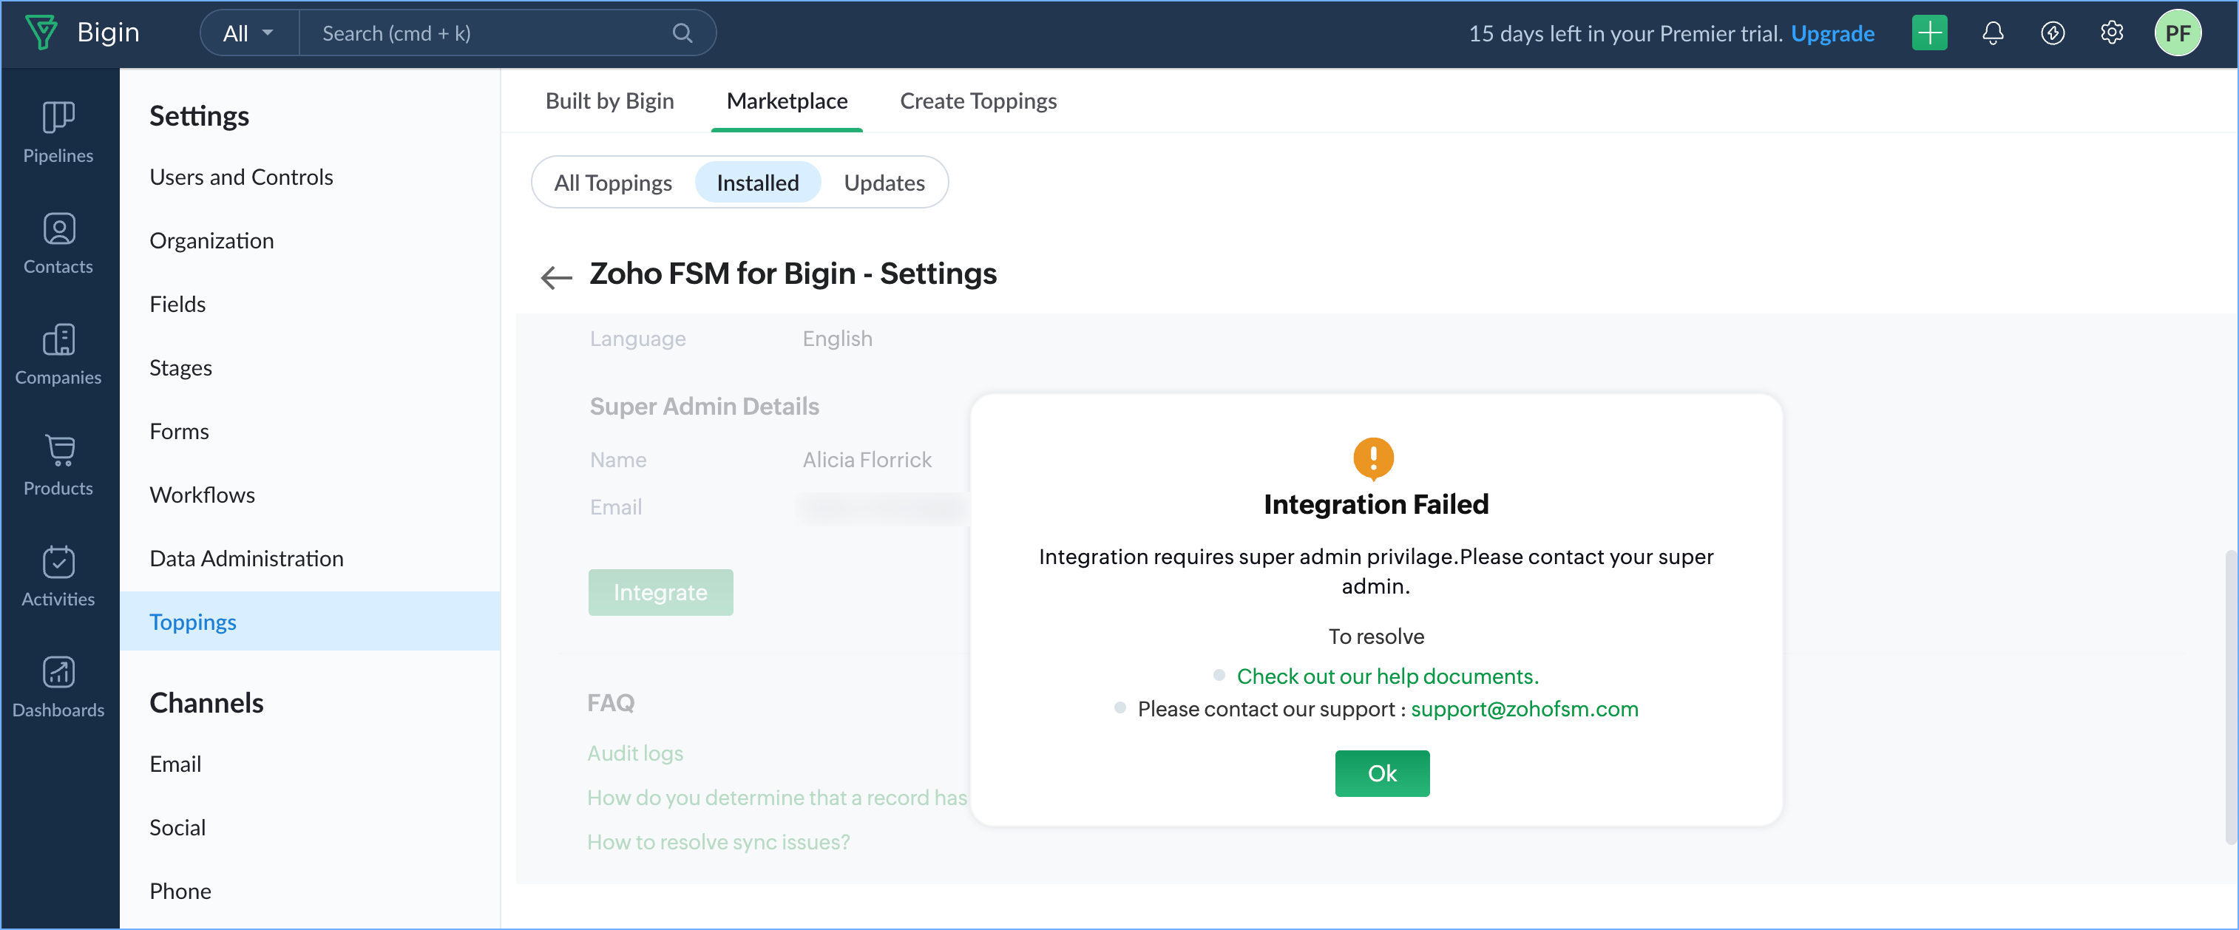Open the Dashboards chart icon

(x=58, y=672)
